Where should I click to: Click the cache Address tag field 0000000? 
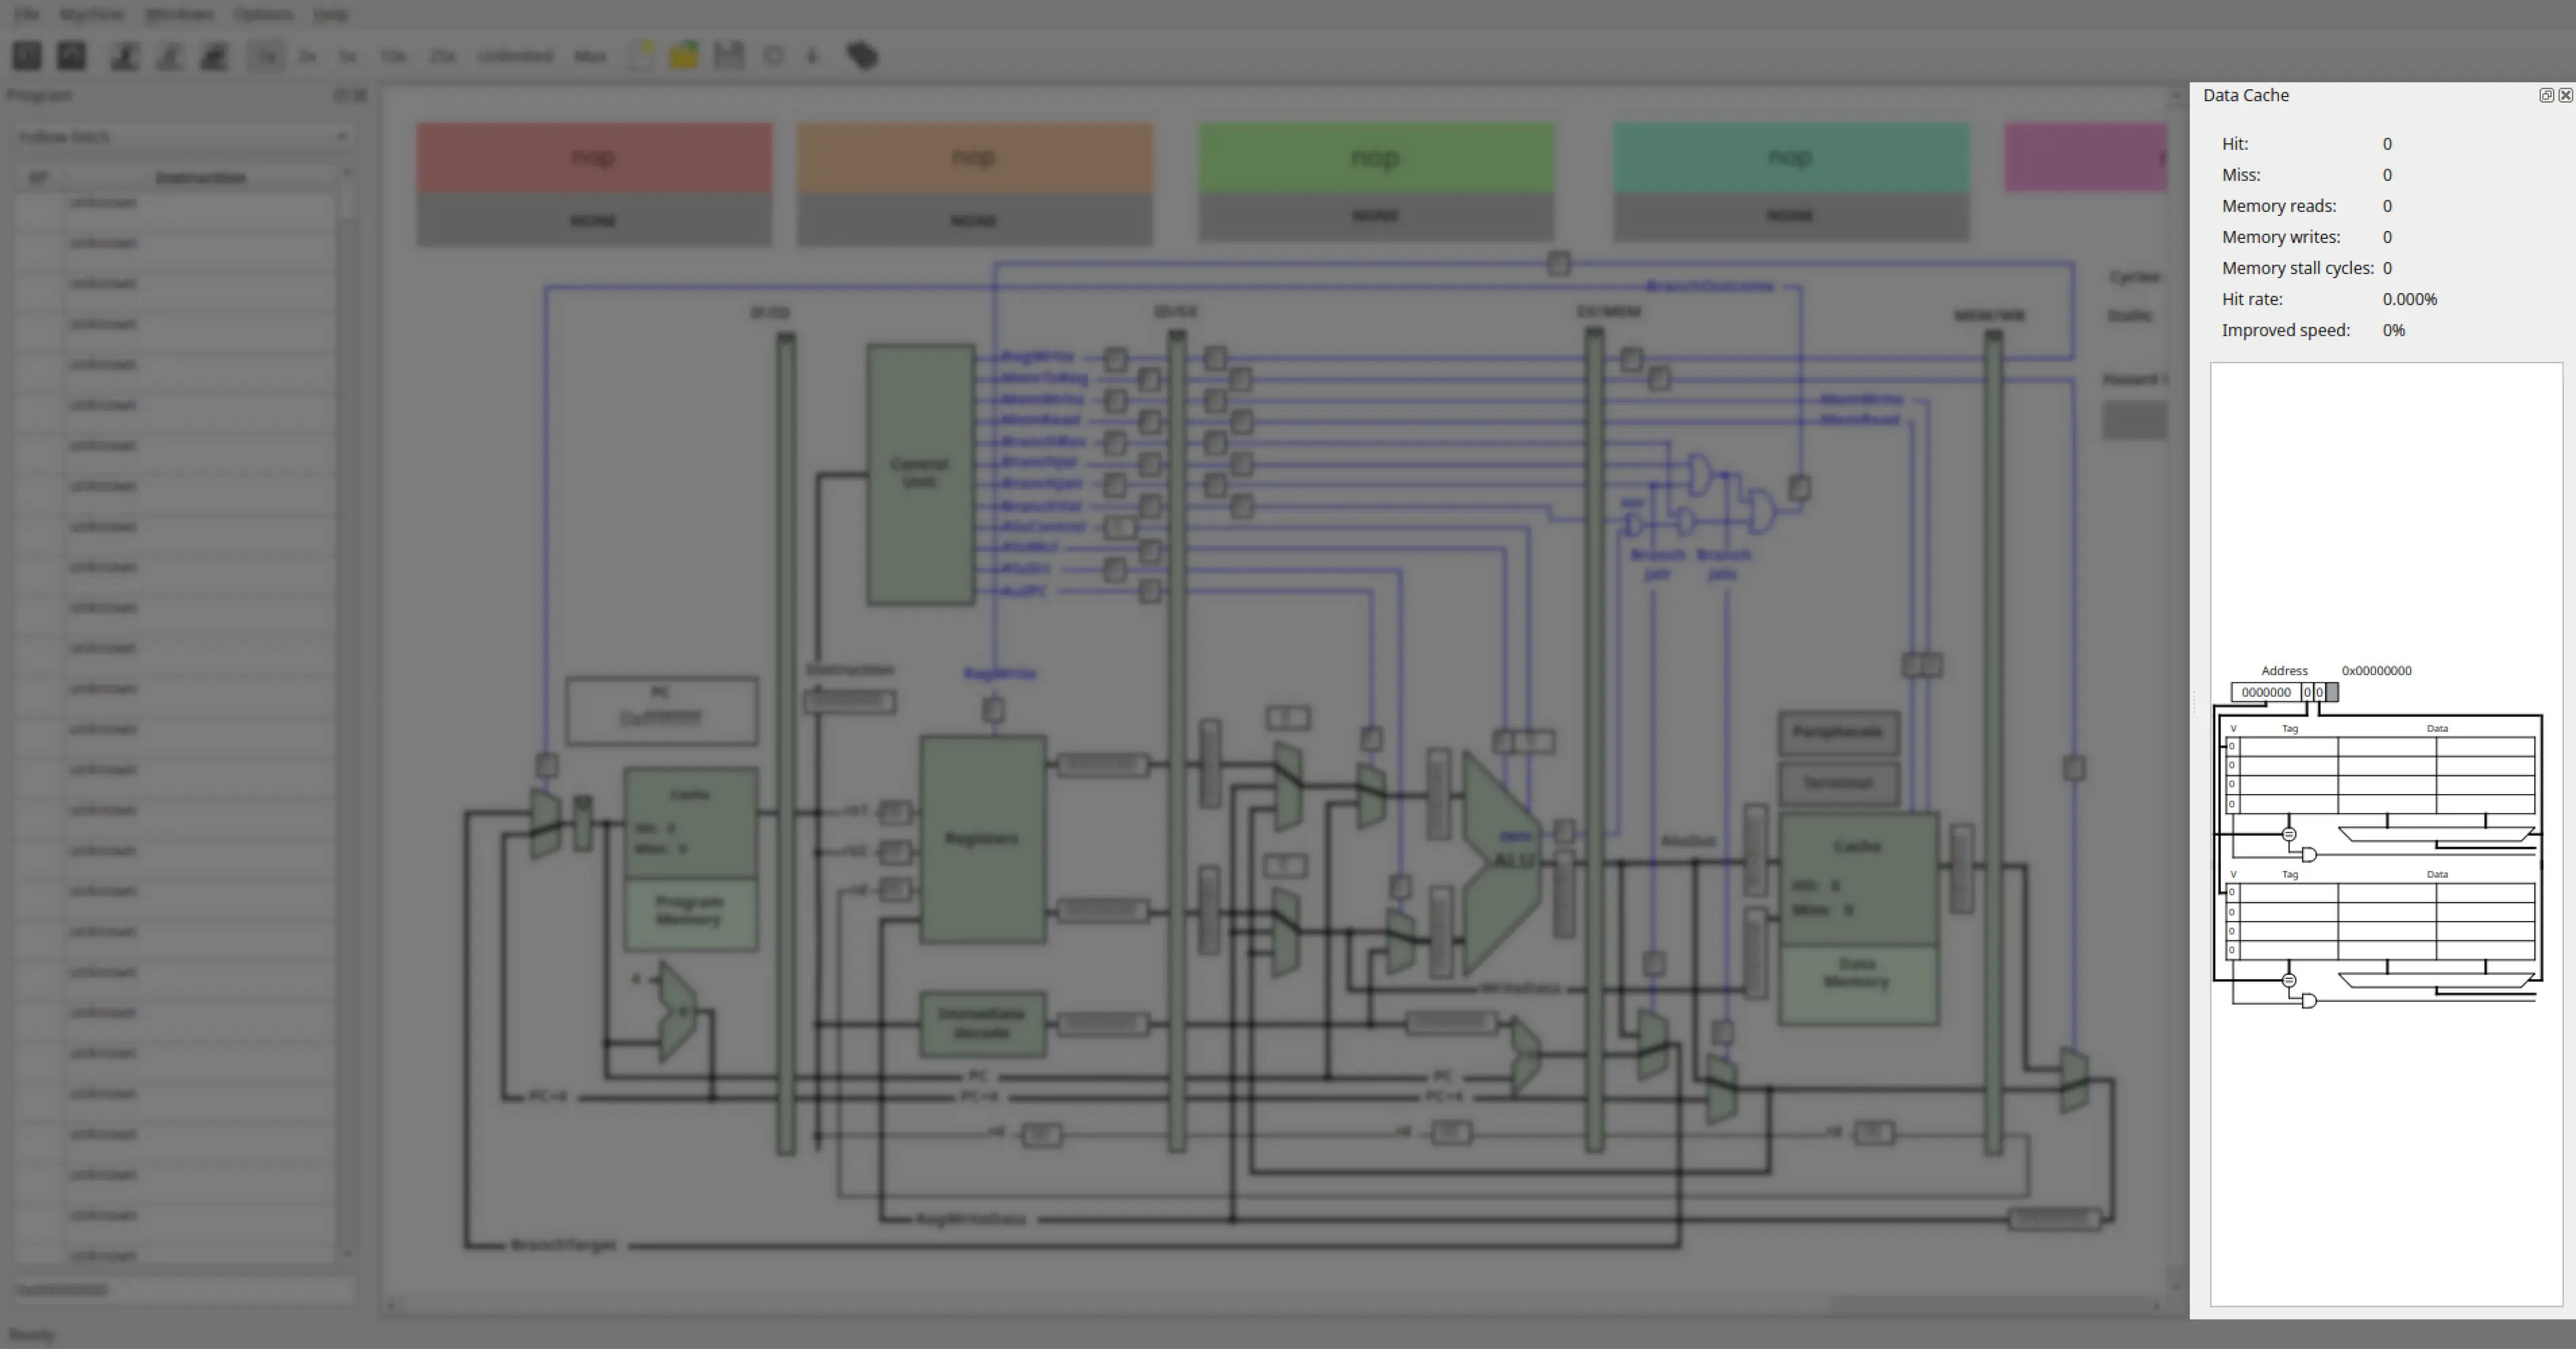pyautogui.click(x=2266, y=692)
